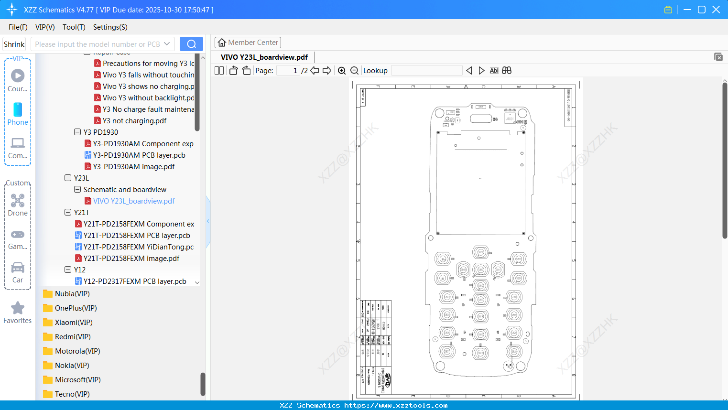The width and height of the screenshot is (728, 410).
Task: Click the Member Center button
Action: coord(248,42)
